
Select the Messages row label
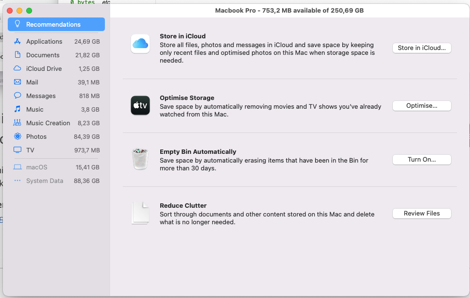pos(41,96)
